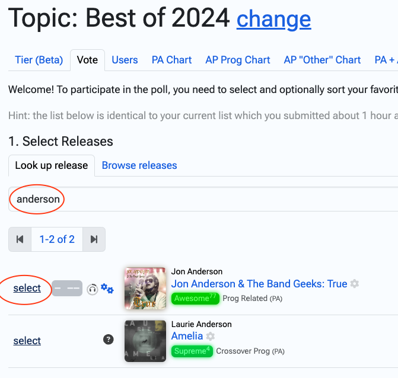Screen dimensions: 398x378
Task: Select Laurie Anderson's Amelia release
Action: [x=27, y=341]
